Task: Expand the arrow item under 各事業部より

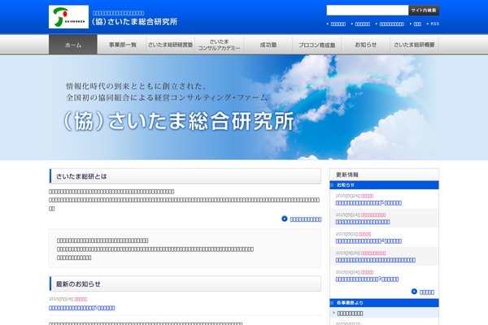Action: click(x=350, y=314)
